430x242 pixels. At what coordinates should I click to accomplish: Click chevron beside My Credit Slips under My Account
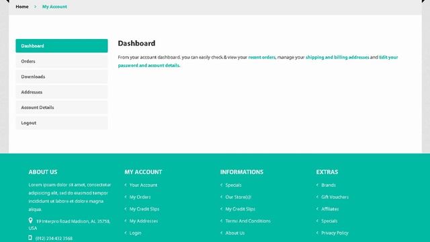(126, 209)
